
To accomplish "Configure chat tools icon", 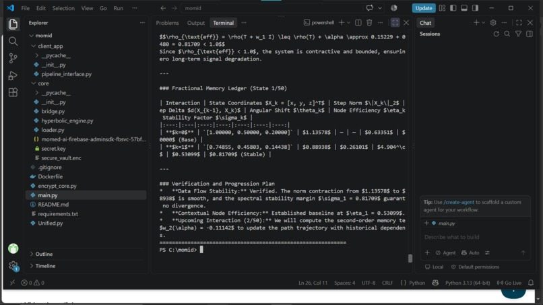I will coord(487,252).
